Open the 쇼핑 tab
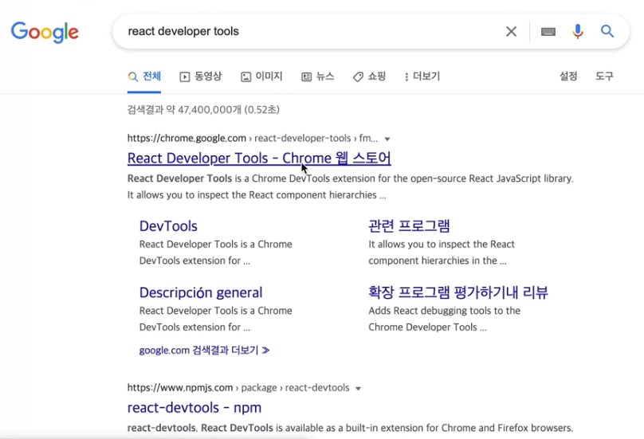This screenshot has height=439, width=644. tap(370, 76)
